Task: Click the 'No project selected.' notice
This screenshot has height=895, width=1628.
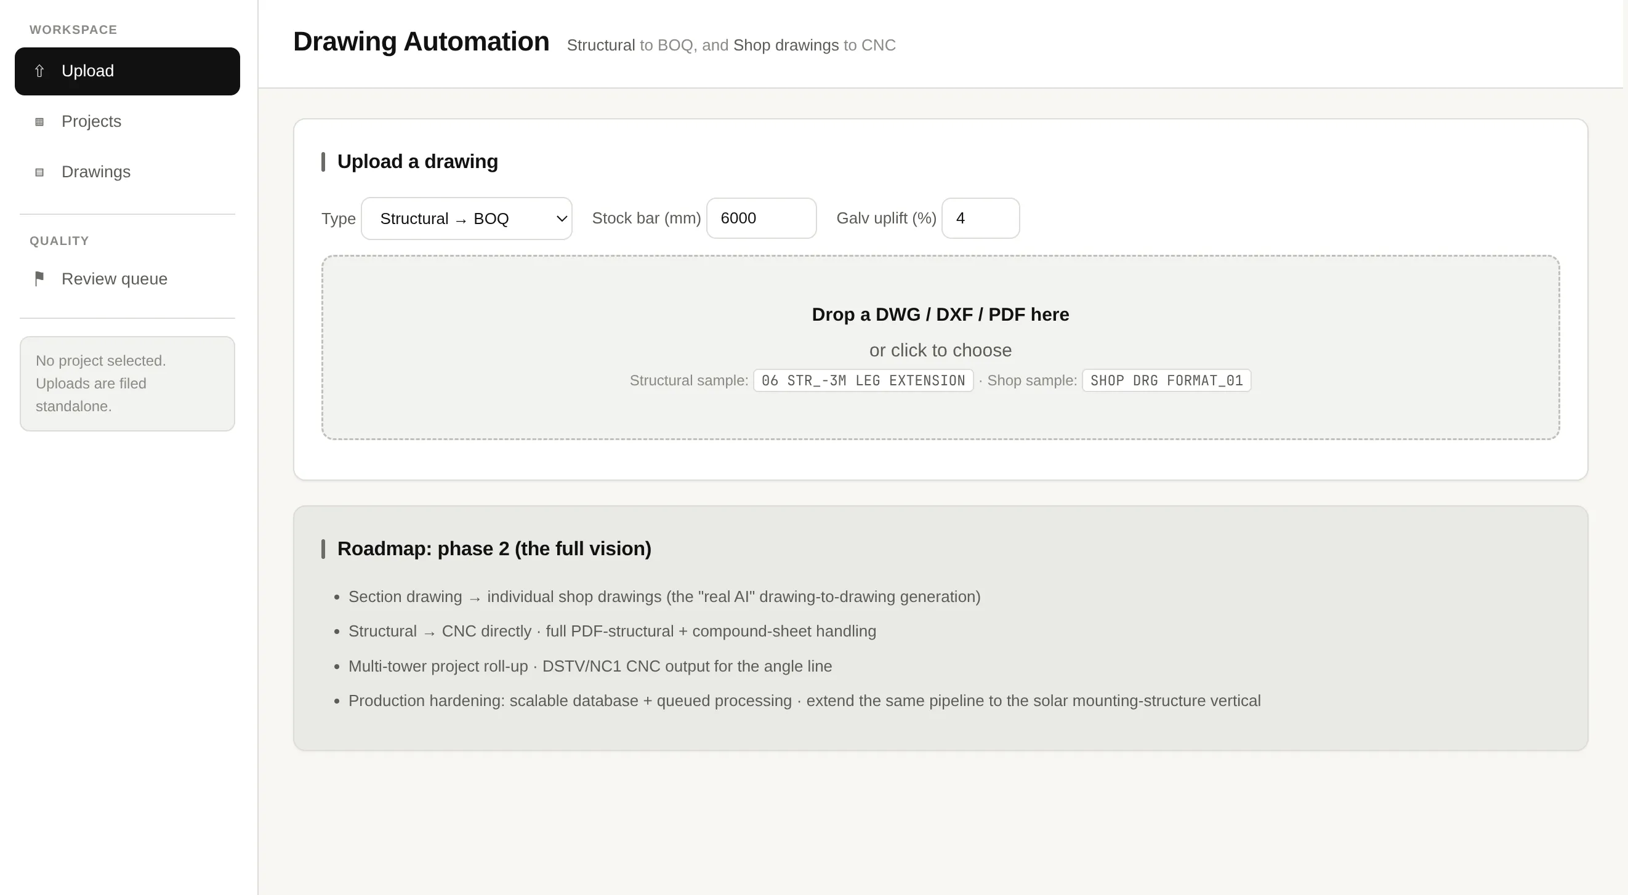Action: pos(127,383)
